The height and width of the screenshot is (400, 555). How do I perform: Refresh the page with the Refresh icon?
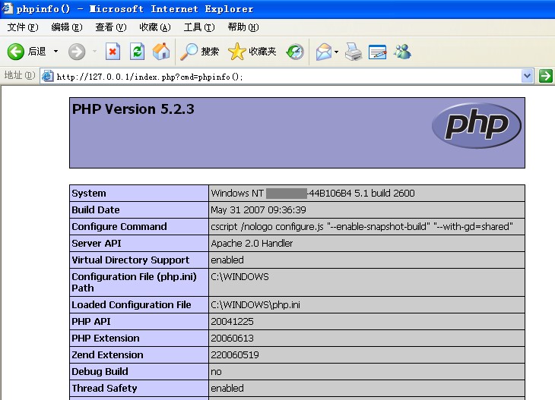point(137,52)
